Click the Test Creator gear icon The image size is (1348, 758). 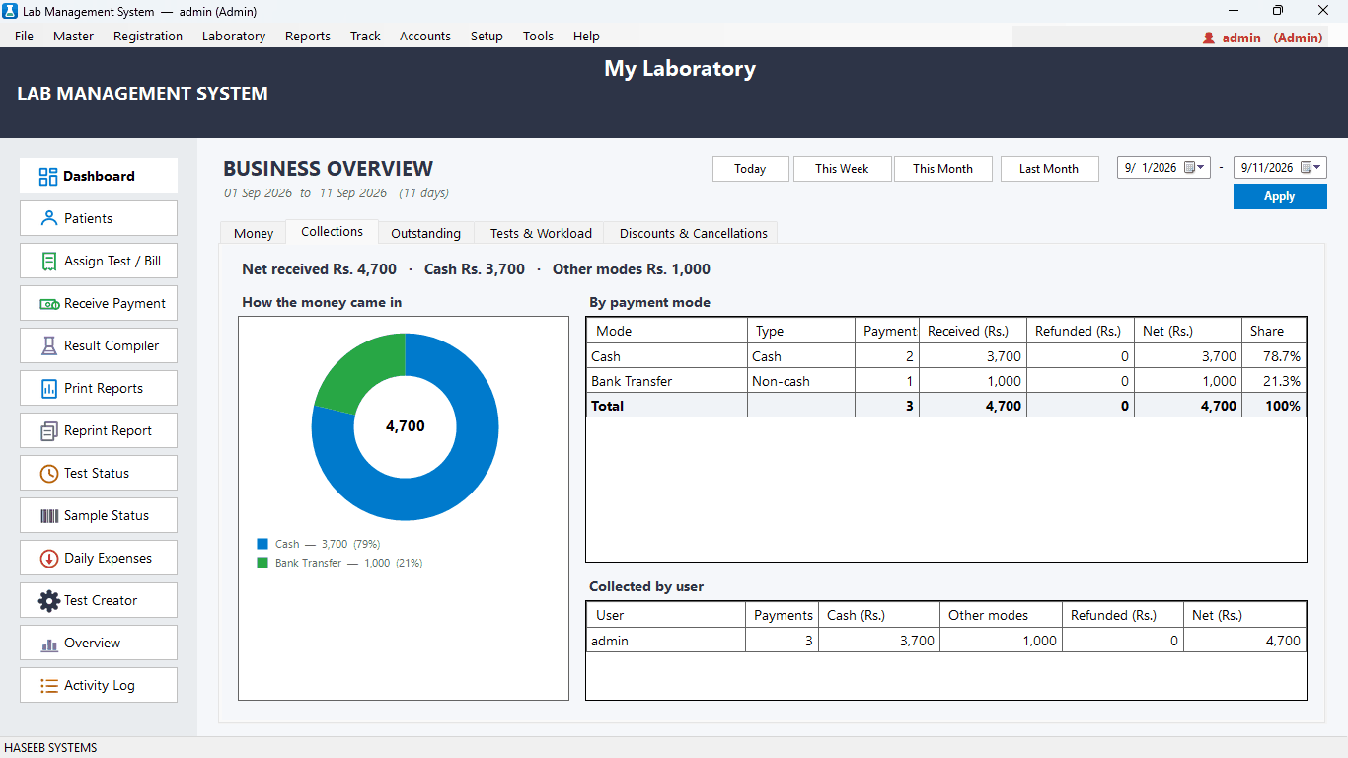[x=48, y=600]
